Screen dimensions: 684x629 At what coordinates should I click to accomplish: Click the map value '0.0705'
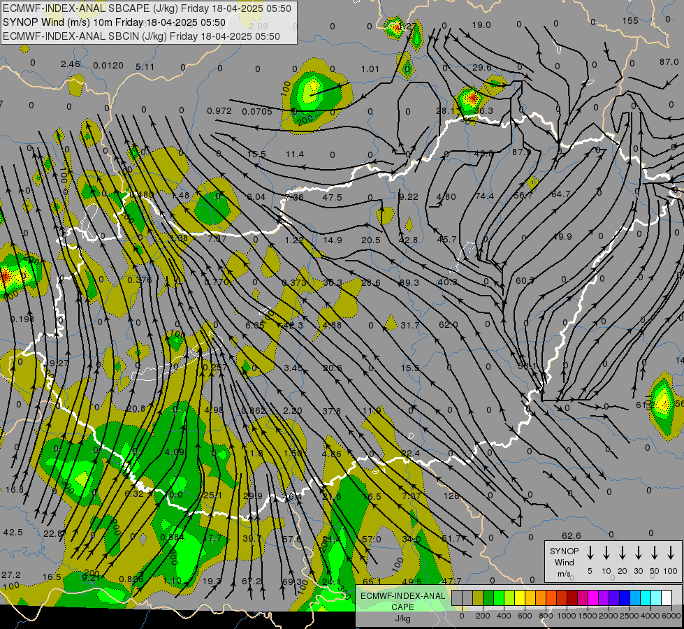[x=257, y=111]
